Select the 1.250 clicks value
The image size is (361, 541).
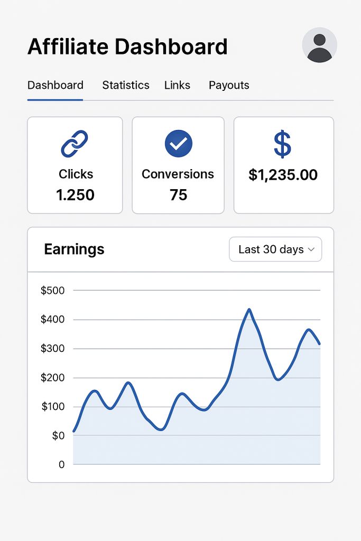(x=76, y=195)
